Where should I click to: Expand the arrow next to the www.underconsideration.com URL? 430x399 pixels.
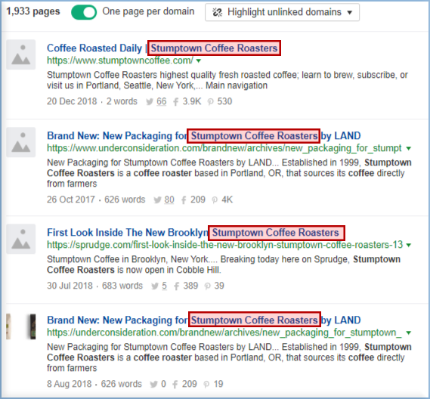(409, 149)
